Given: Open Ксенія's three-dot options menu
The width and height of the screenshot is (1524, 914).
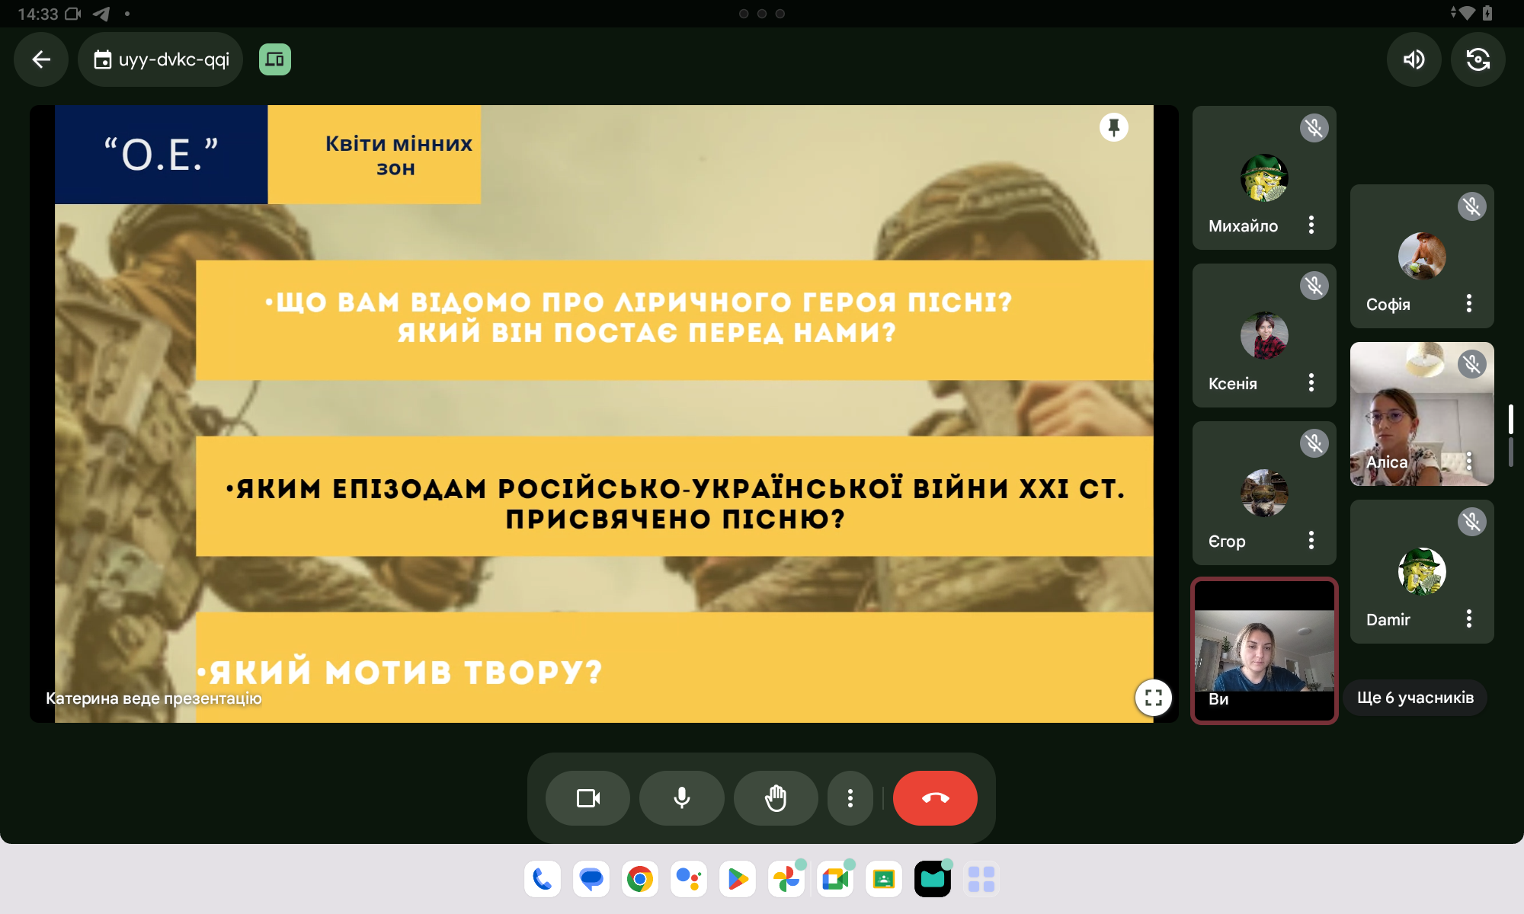Looking at the screenshot, I should pyautogui.click(x=1311, y=382).
